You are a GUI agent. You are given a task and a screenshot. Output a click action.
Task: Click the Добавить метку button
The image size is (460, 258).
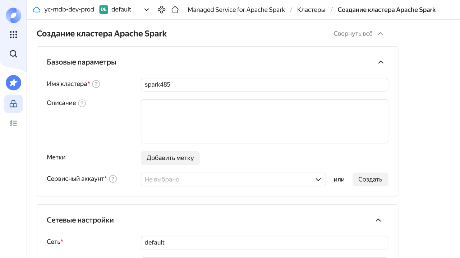click(170, 158)
